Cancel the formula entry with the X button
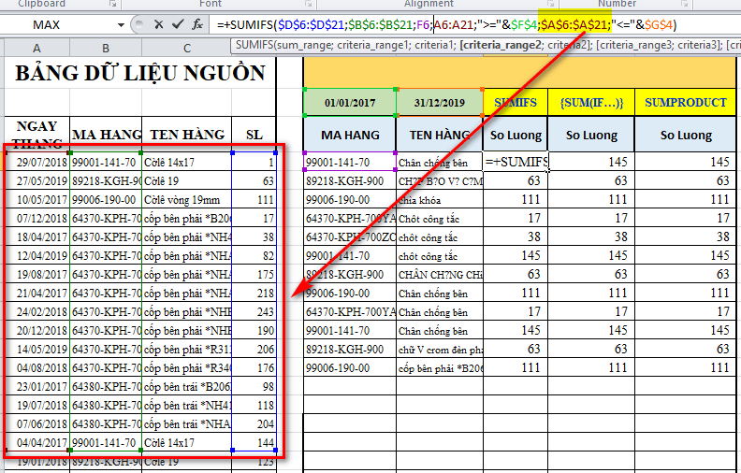The height and width of the screenshot is (473, 741). click(156, 24)
